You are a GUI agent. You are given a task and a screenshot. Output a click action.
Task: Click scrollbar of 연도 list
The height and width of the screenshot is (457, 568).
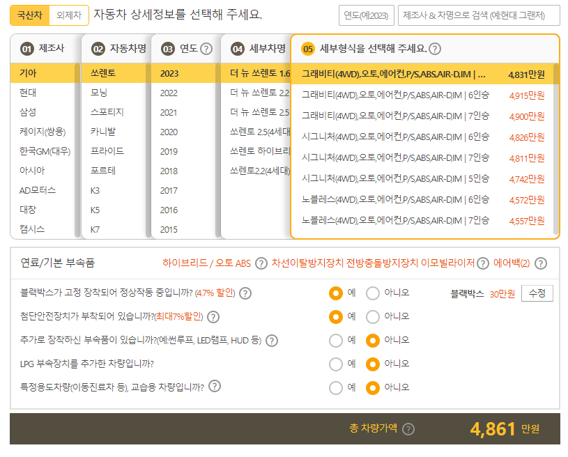coord(217,150)
